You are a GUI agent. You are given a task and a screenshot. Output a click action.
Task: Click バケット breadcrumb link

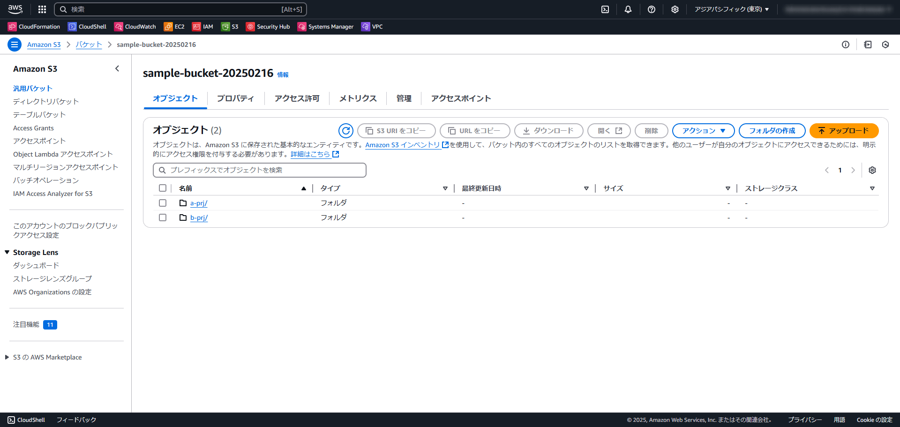[x=89, y=45]
